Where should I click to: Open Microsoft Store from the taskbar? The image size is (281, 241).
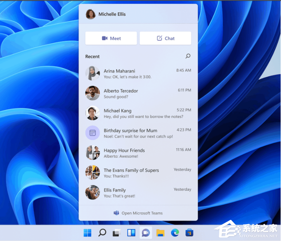189,233
